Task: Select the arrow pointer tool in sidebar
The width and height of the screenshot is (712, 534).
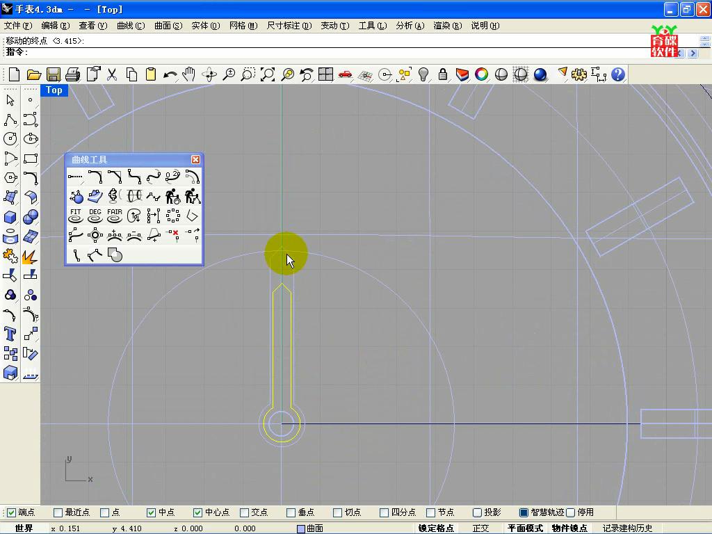Action: 10,100
